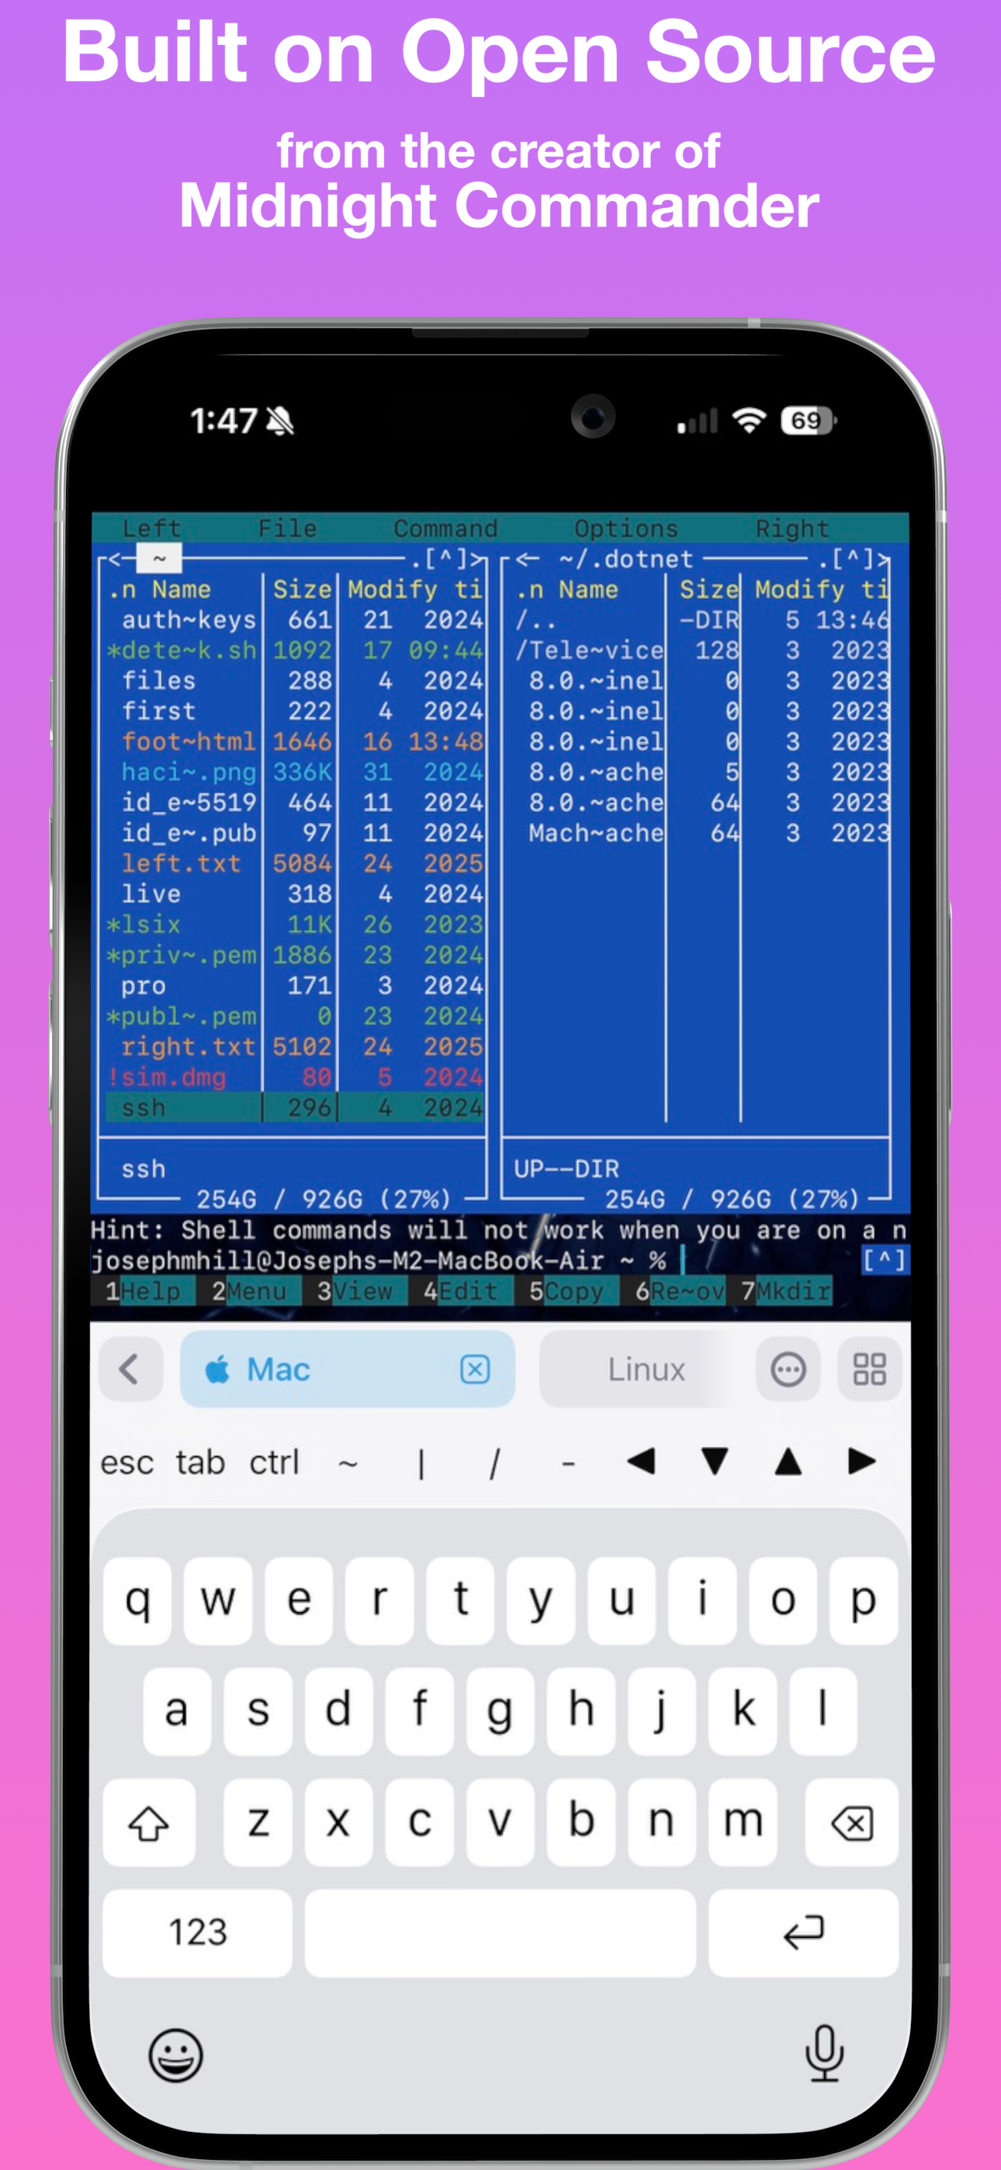This screenshot has width=1001, height=2170.
Task: Select the Mac session tab
Action: [x=347, y=1369]
